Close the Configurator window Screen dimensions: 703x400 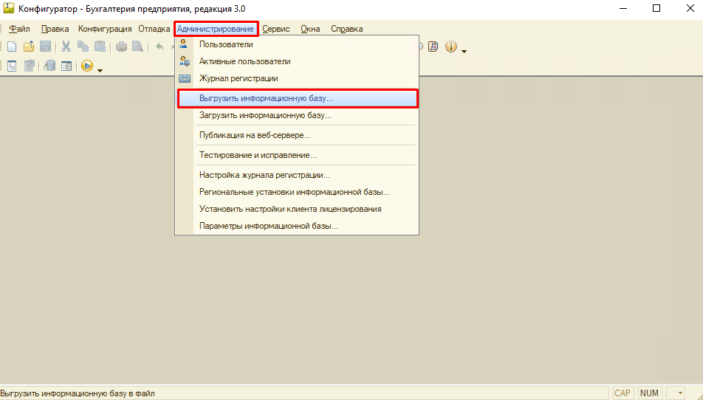pos(690,9)
